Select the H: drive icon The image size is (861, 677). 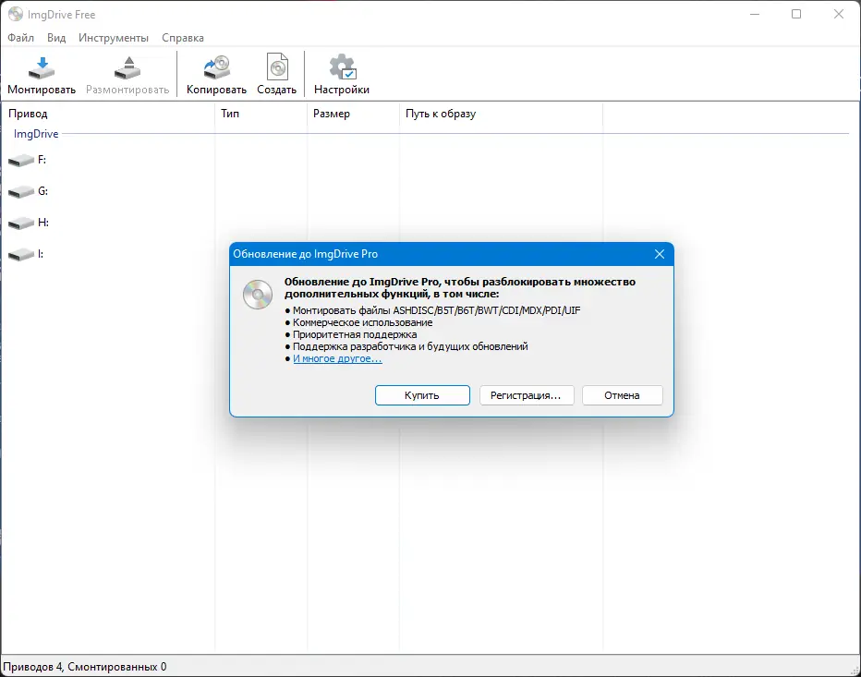coord(21,223)
